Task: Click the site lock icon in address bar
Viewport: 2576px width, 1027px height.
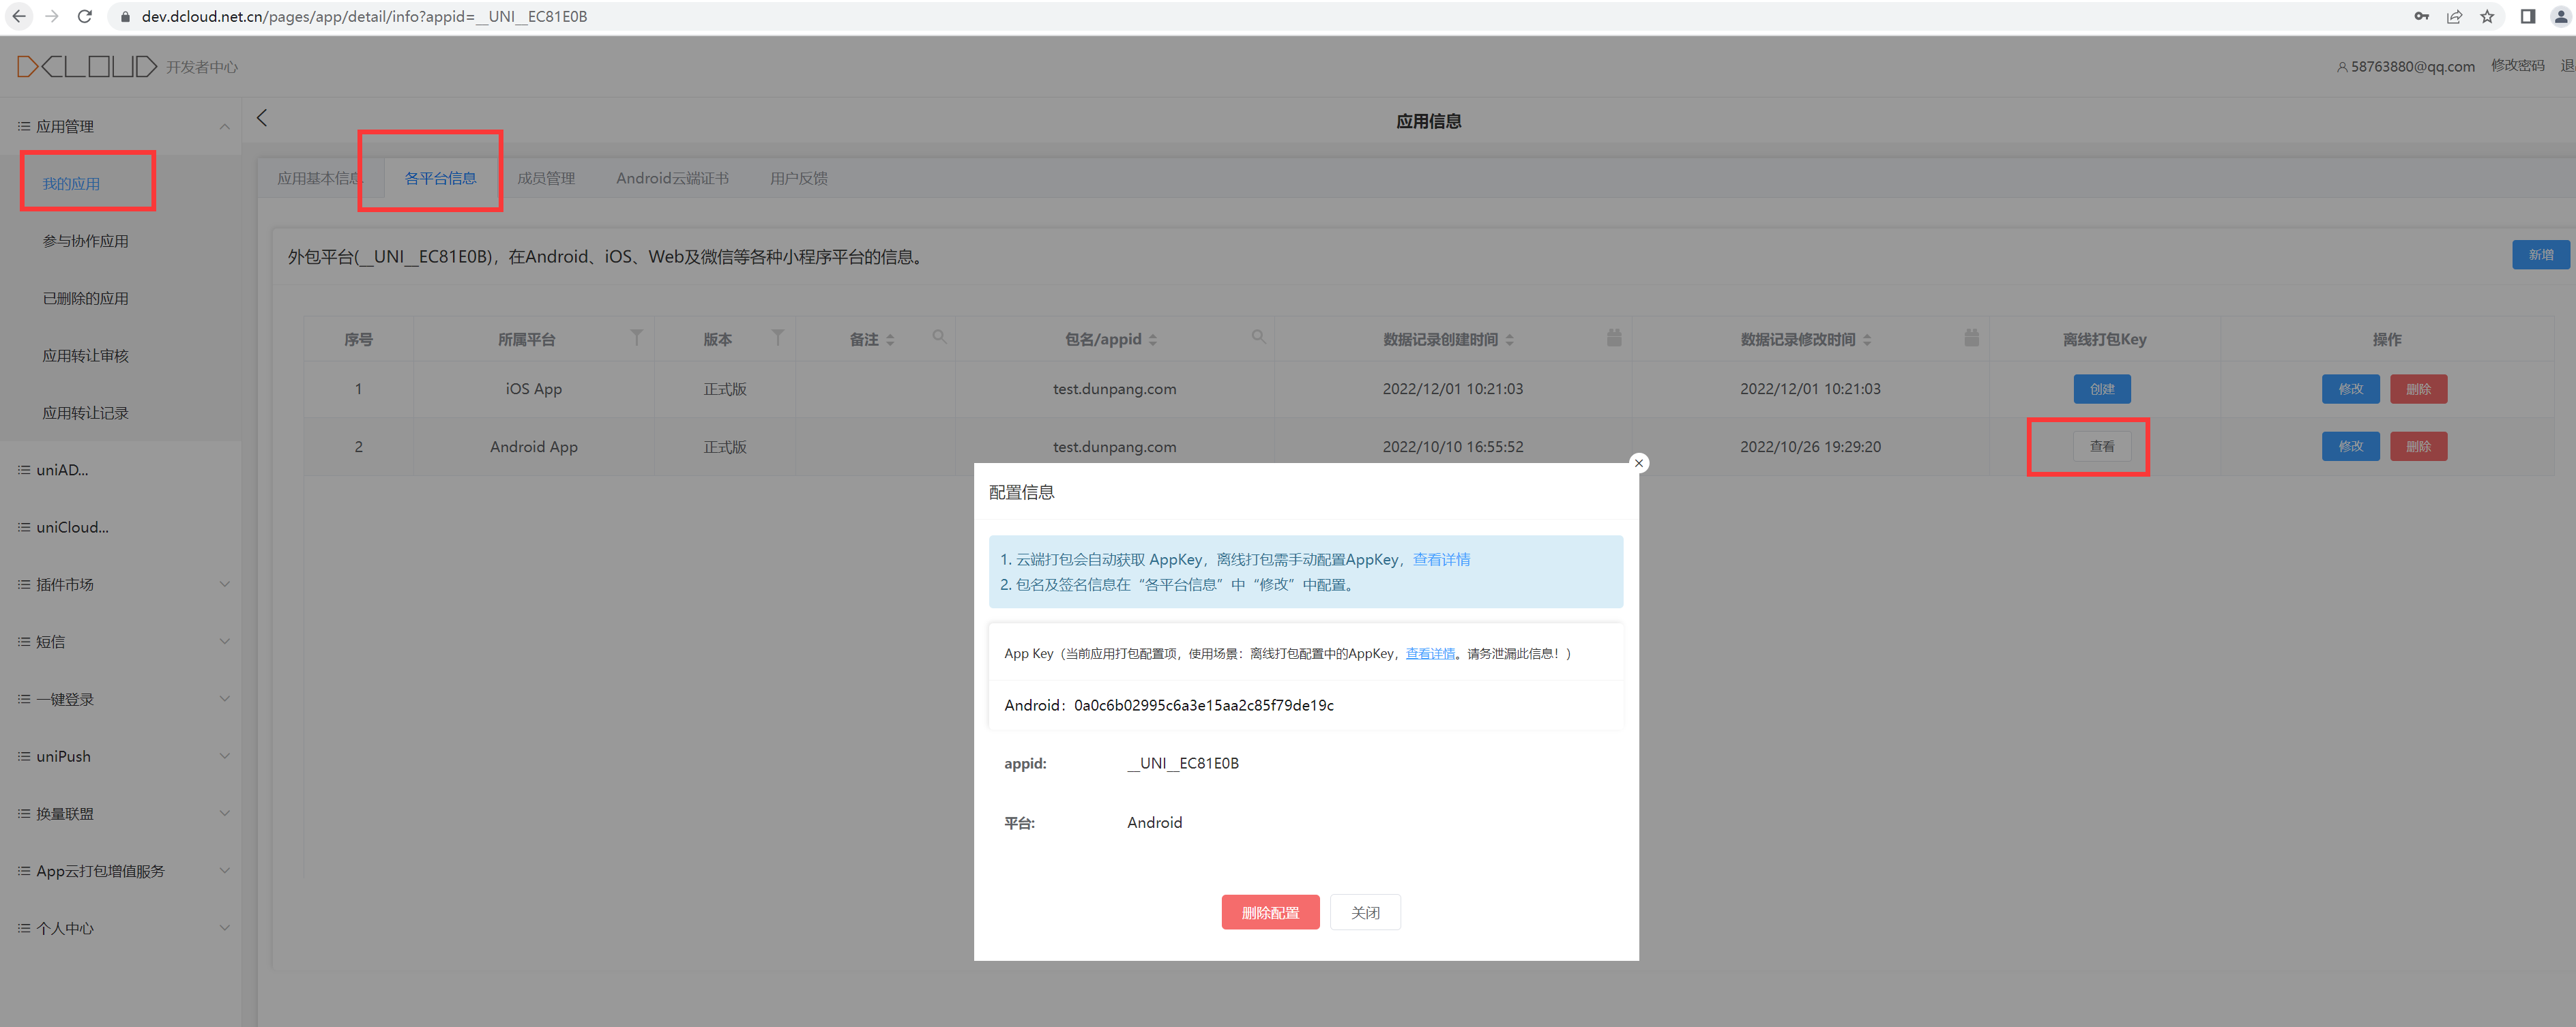Action: pos(125,16)
